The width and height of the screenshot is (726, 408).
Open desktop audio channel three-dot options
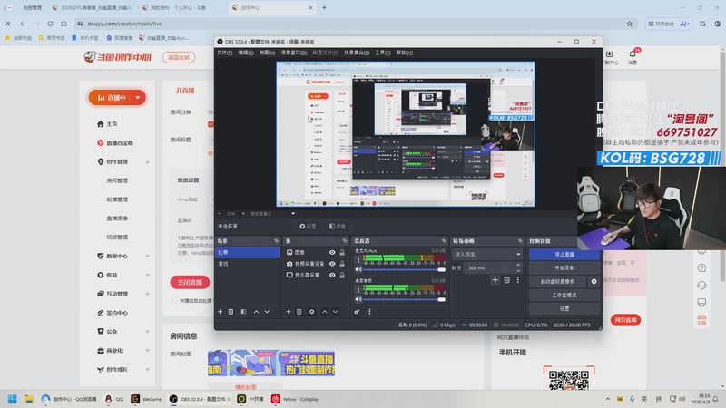[358, 289]
